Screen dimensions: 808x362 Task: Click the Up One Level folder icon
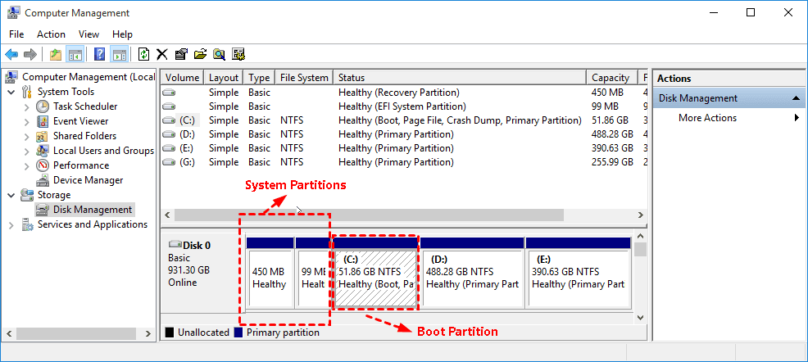point(55,55)
